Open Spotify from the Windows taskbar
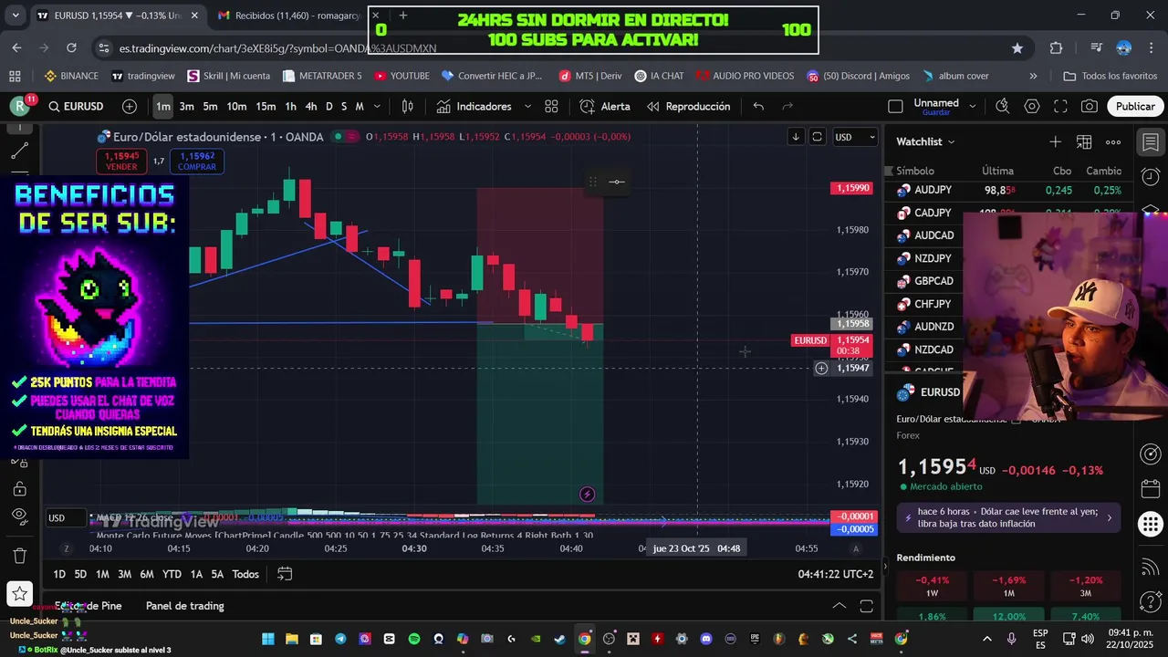This screenshot has height=657, width=1168. click(414, 639)
